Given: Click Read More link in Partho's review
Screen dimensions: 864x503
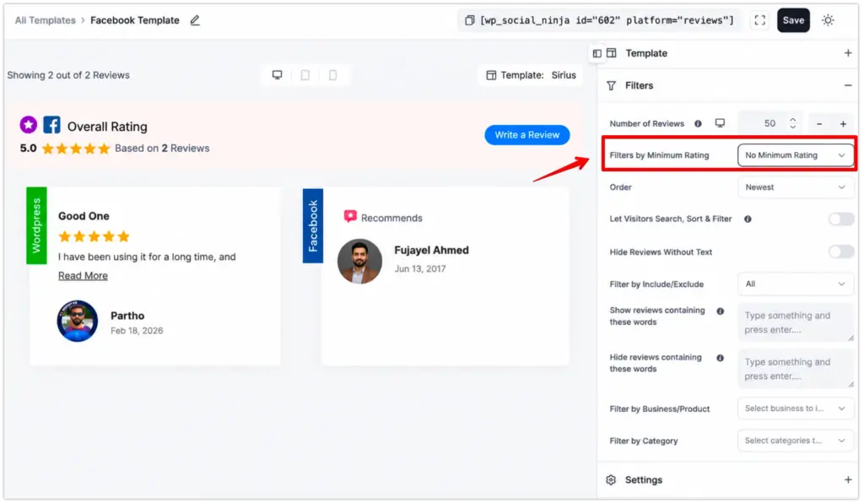Looking at the screenshot, I should [84, 276].
